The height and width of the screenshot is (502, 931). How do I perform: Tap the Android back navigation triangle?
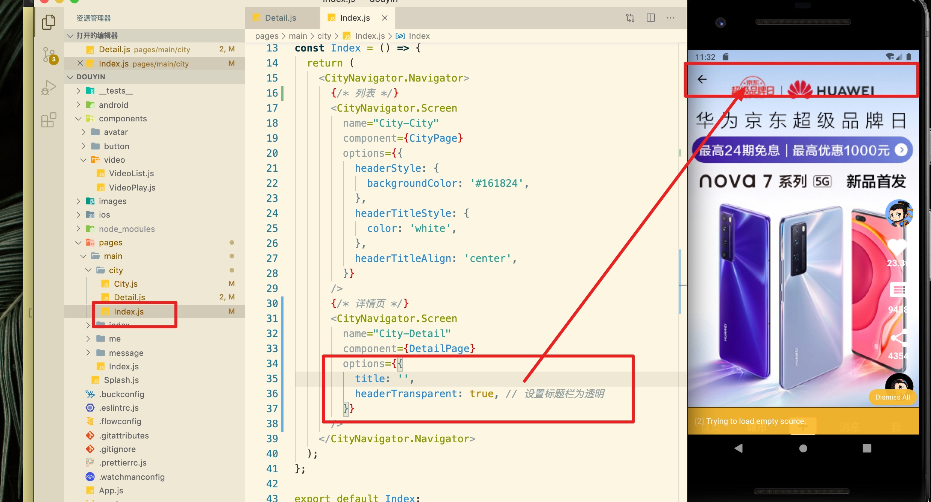tap(739, 448)
